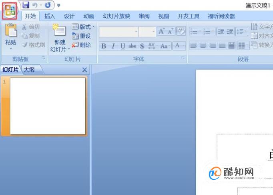Viewport: 273px width, 195px height.
Task: Click the 删除 delete slide button
Action: coord(81,45)
